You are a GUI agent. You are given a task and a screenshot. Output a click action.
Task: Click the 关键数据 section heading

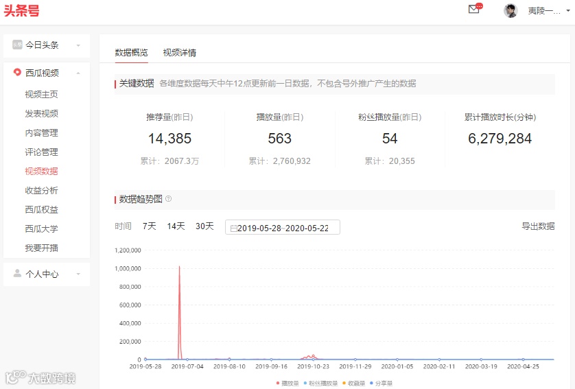(x=137, y=84)
